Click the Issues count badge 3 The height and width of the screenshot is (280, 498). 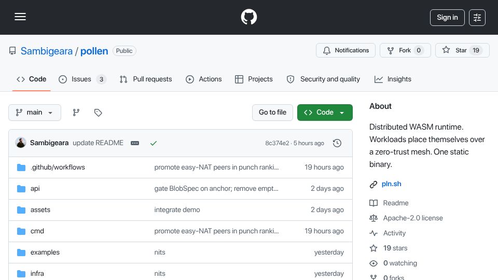[101, 79]
